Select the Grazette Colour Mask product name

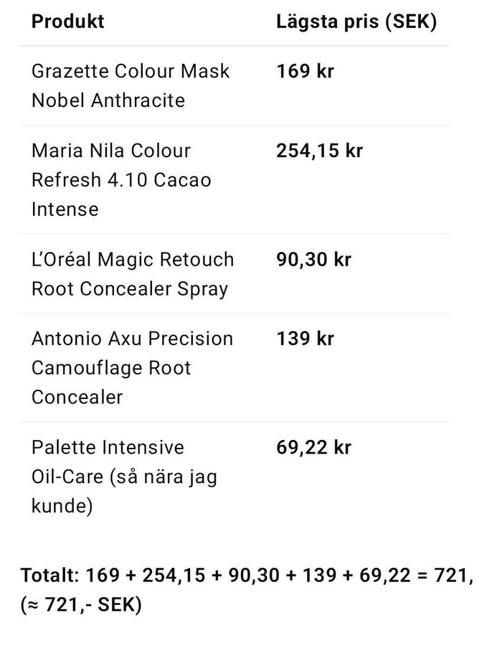(131, 71)
